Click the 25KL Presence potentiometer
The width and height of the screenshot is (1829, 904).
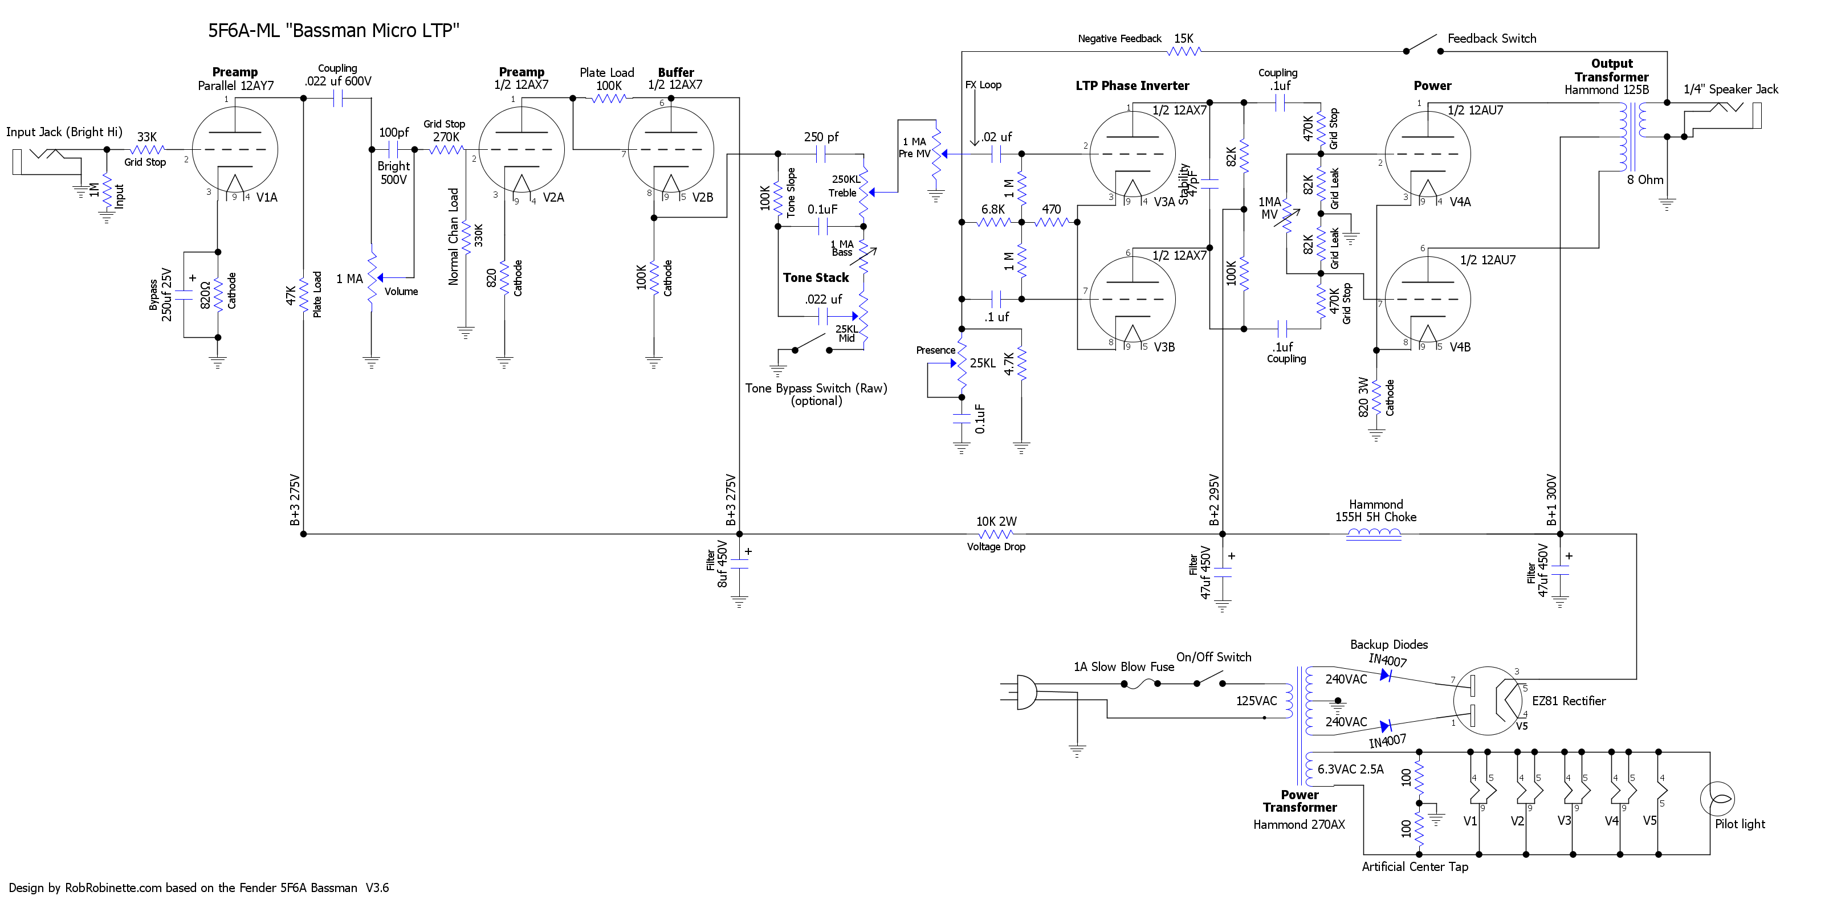click(x=962, y=363)
